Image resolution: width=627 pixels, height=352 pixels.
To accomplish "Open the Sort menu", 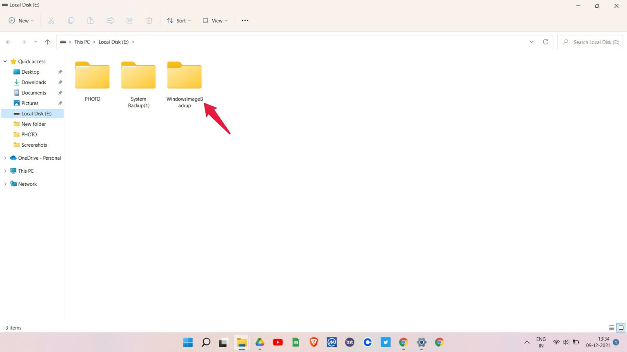I will (179, 20).
